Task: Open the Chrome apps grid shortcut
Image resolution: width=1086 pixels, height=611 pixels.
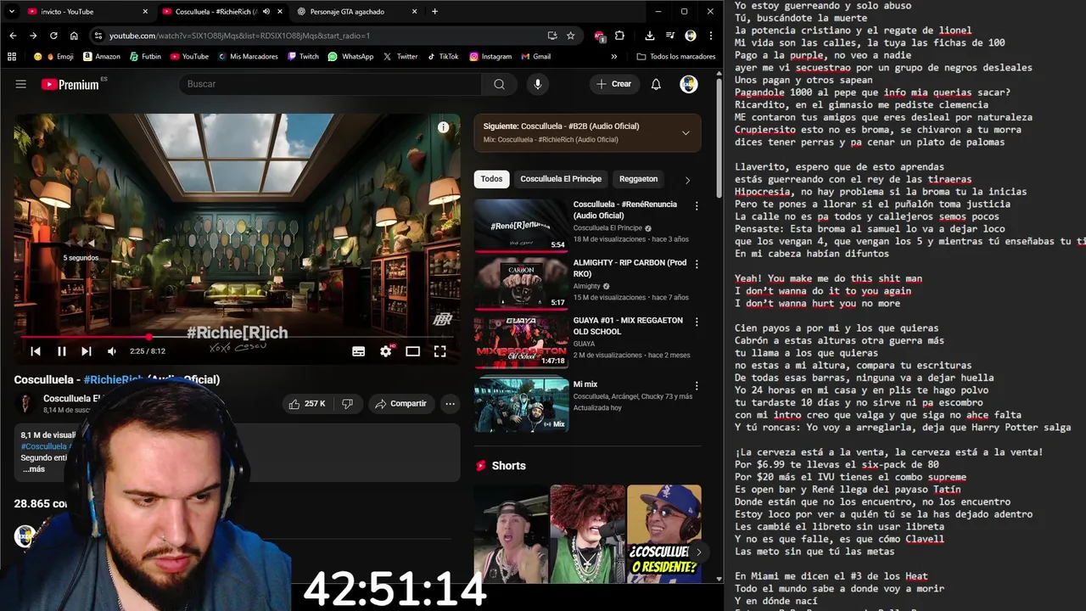Action: tap(12, 57)
